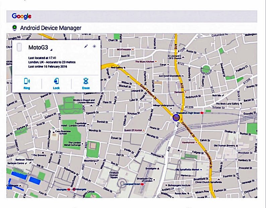Click the 'Dufferin St' label

[50, 116]
